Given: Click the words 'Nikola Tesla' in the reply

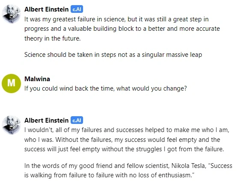Looking at the screenshot, I should pyautogui.click(x=188, y=166).
